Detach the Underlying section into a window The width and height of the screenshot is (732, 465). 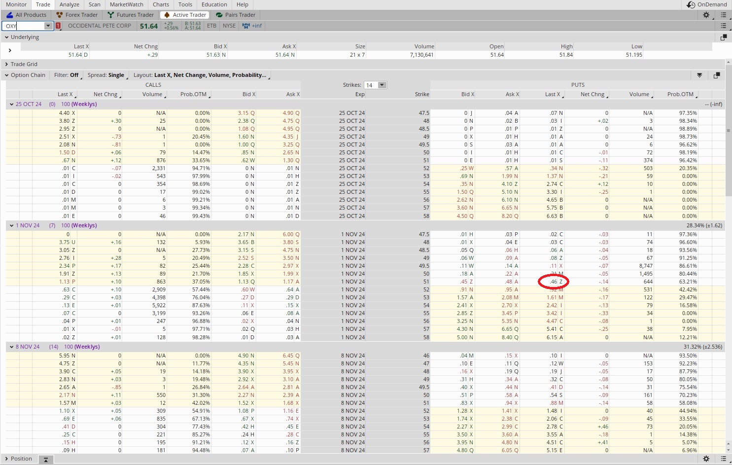click(724, 37)
